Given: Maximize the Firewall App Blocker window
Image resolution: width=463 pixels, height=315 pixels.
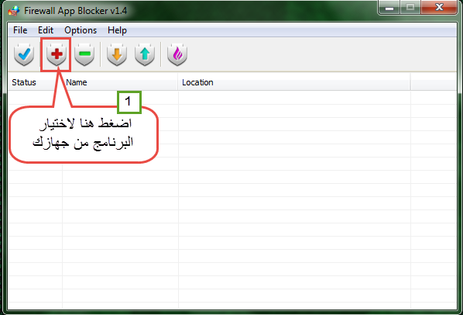Looking at the screenshot, I should click(x=410, y=8).
